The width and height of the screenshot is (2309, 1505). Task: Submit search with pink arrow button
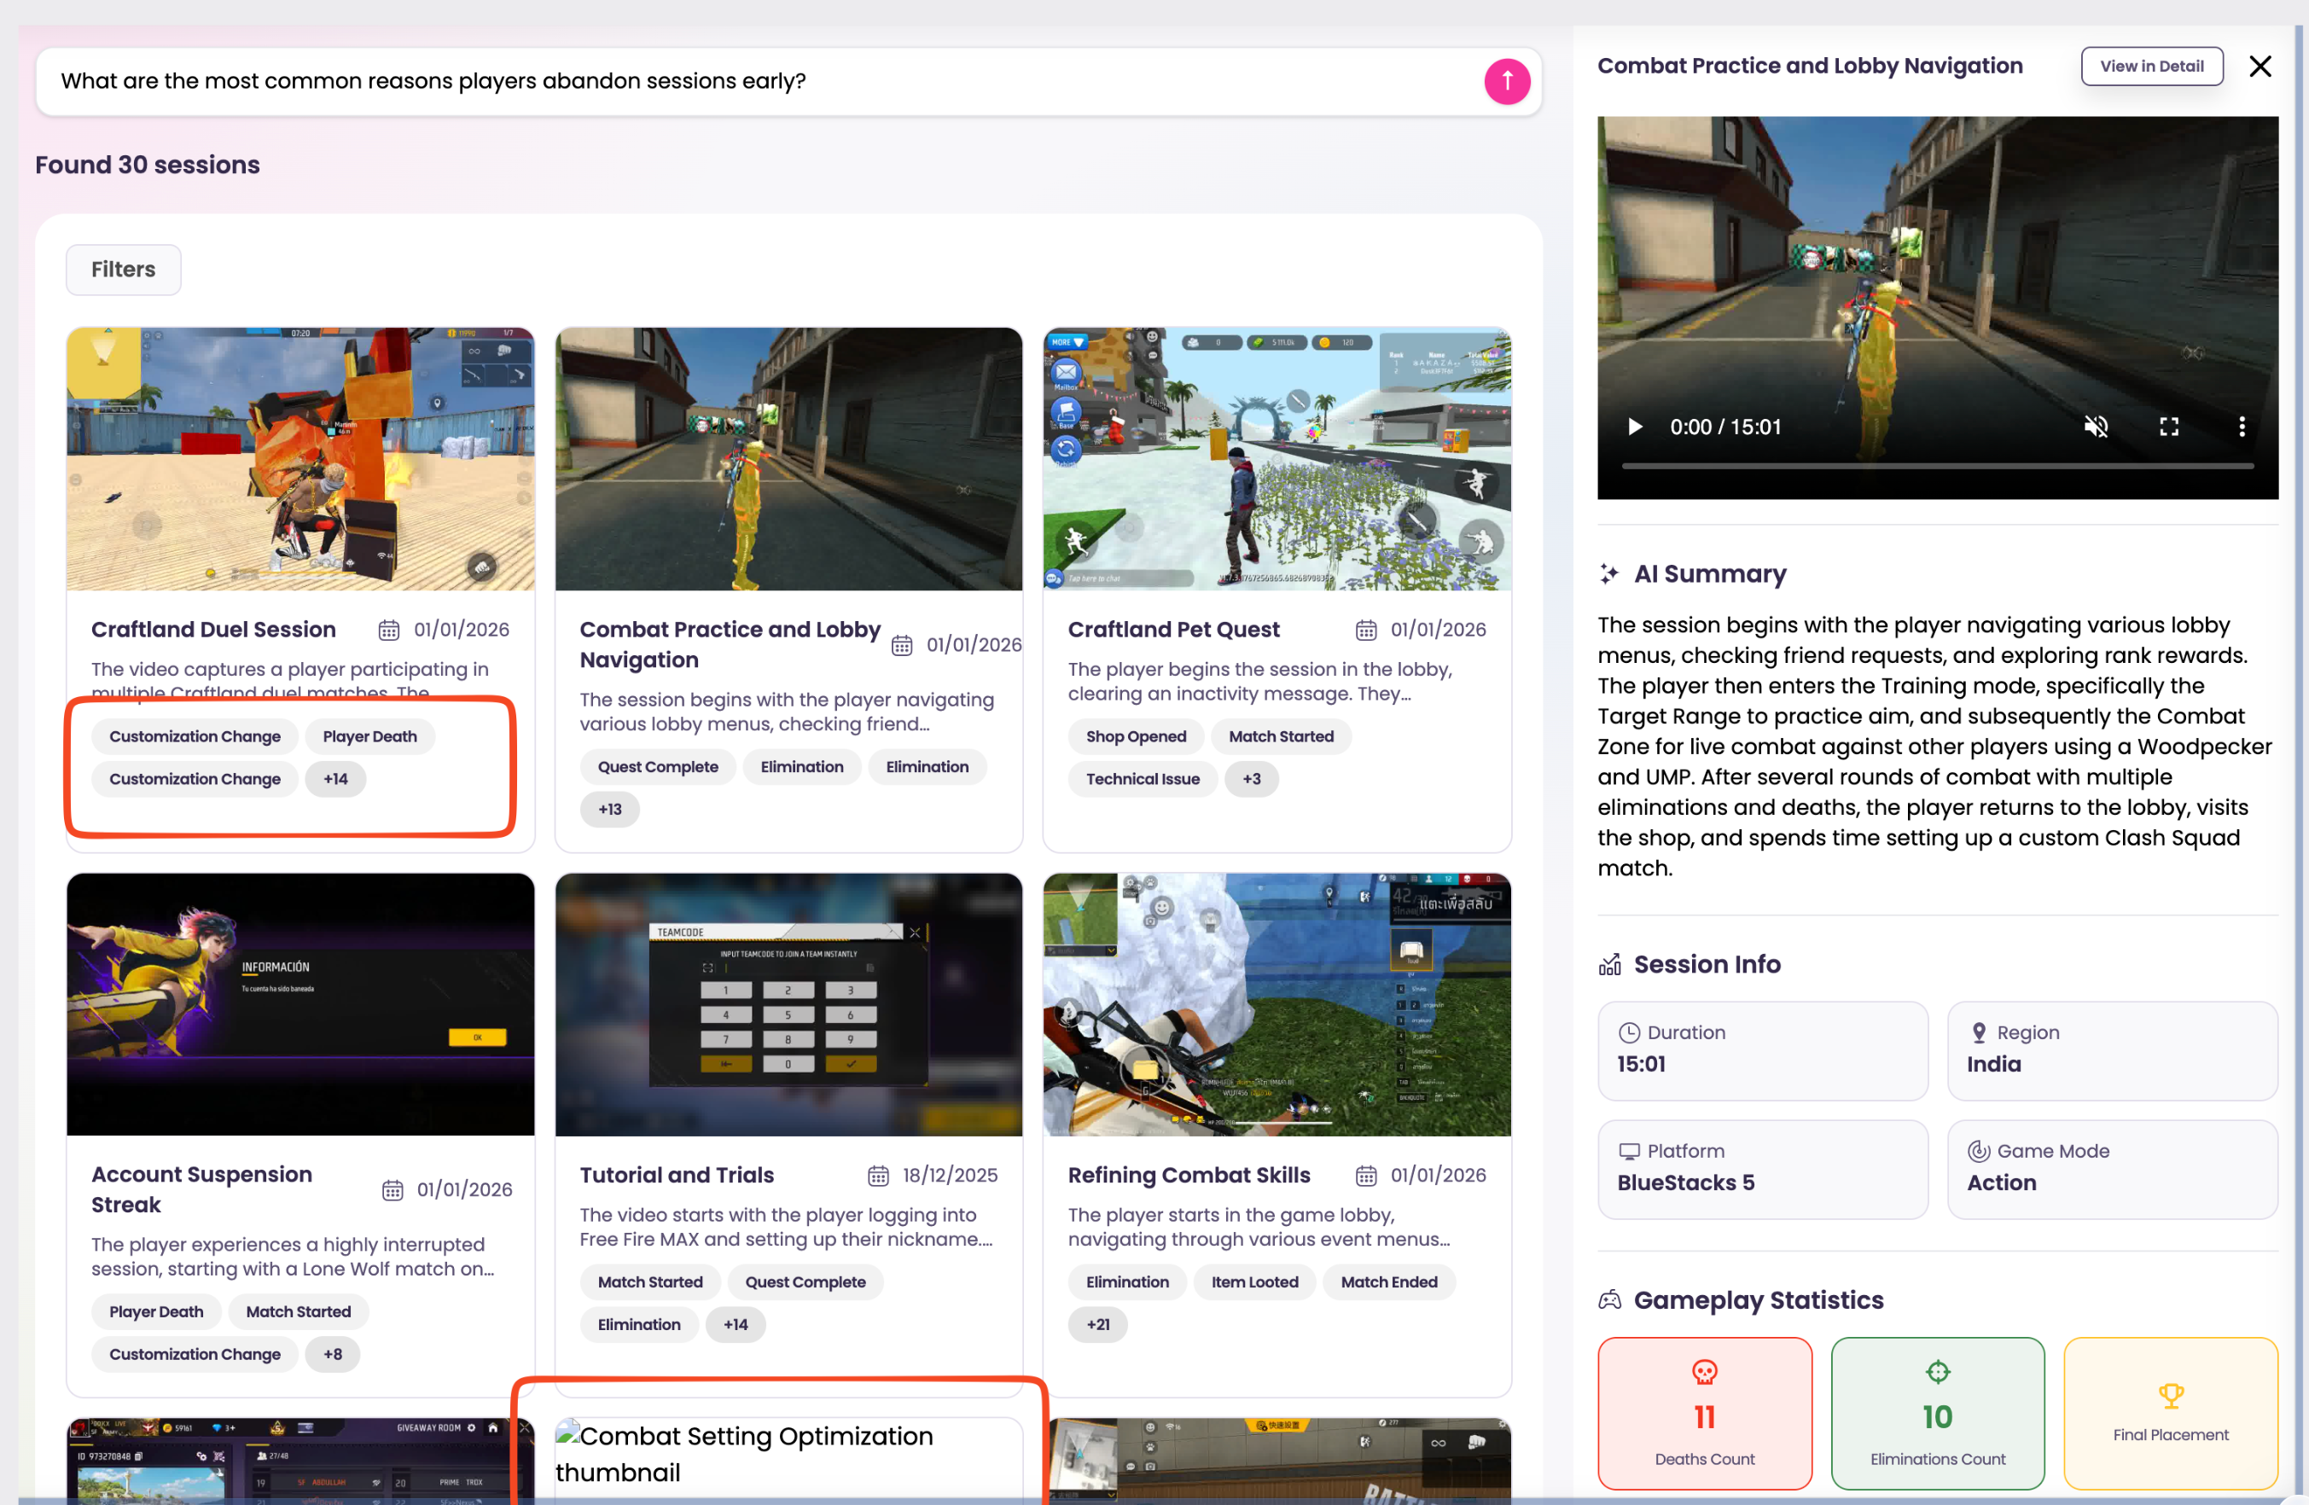pos(1506,82)
